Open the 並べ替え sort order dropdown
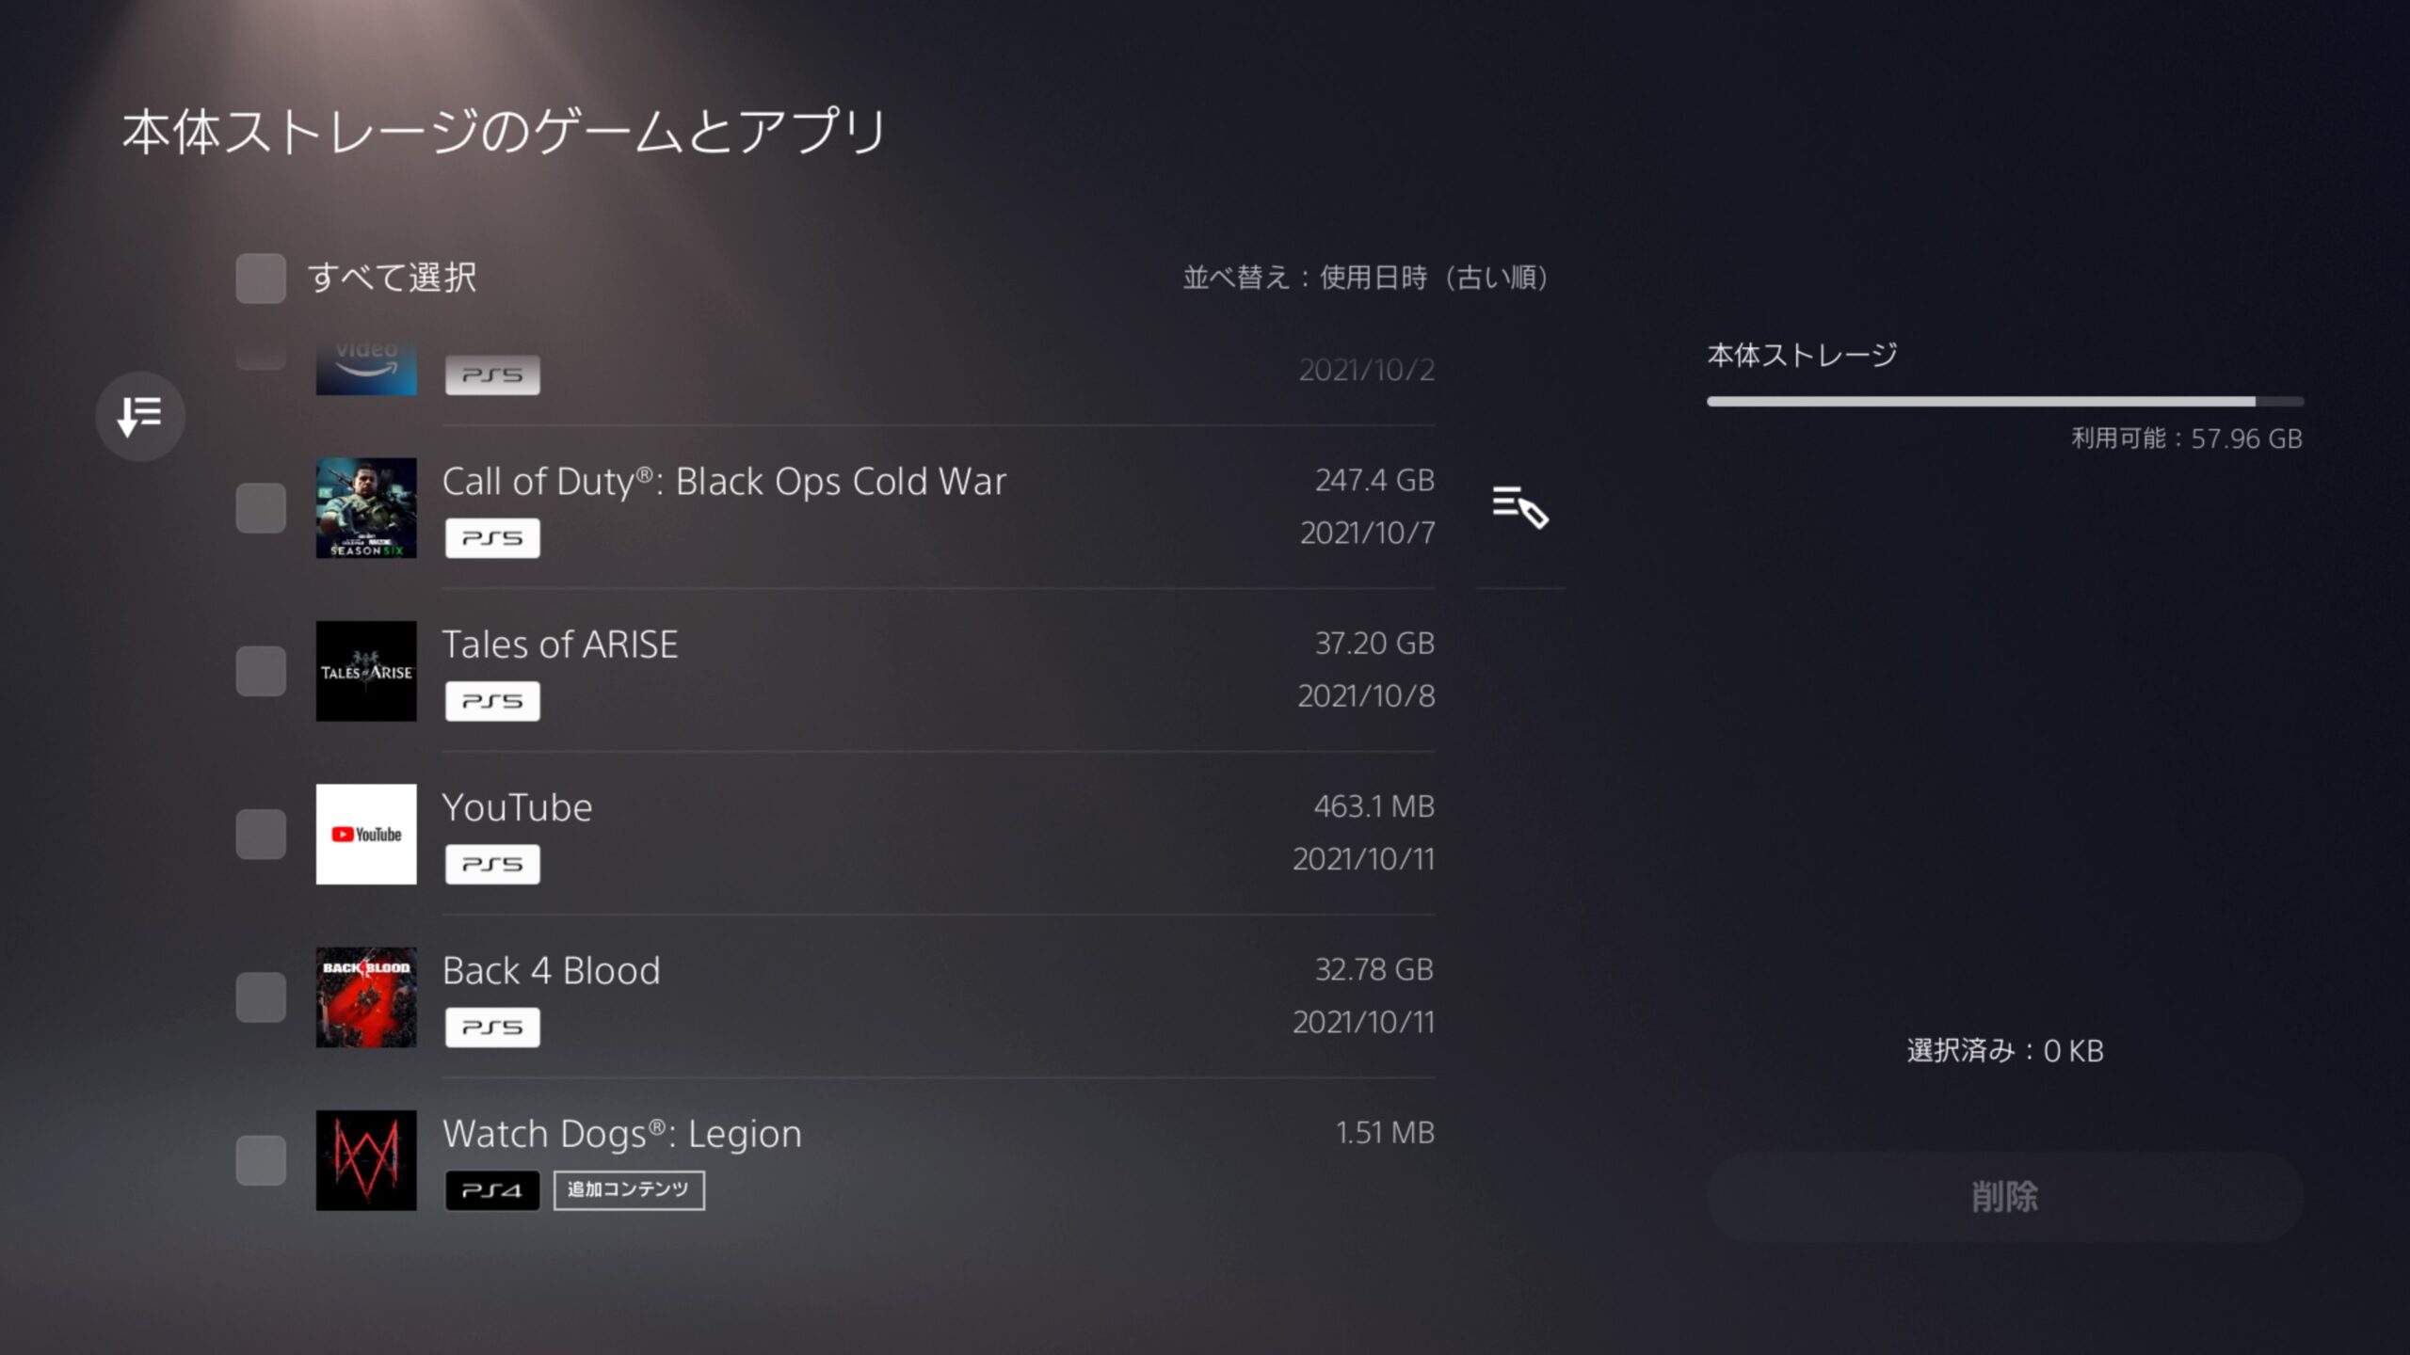The width and height of the screenshot is (2410, 1355). click(x=1366, y=278)
